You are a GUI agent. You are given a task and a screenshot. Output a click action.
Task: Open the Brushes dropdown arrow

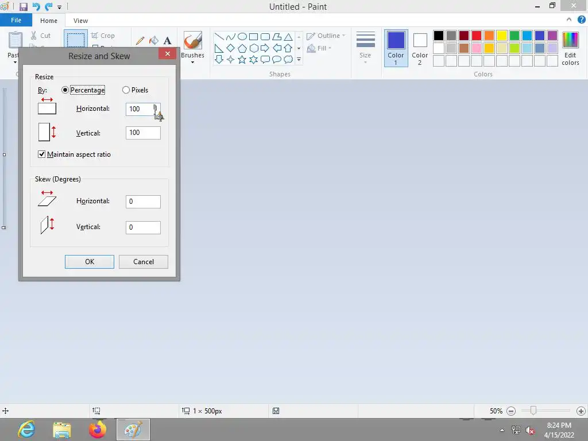pos(193,62)
